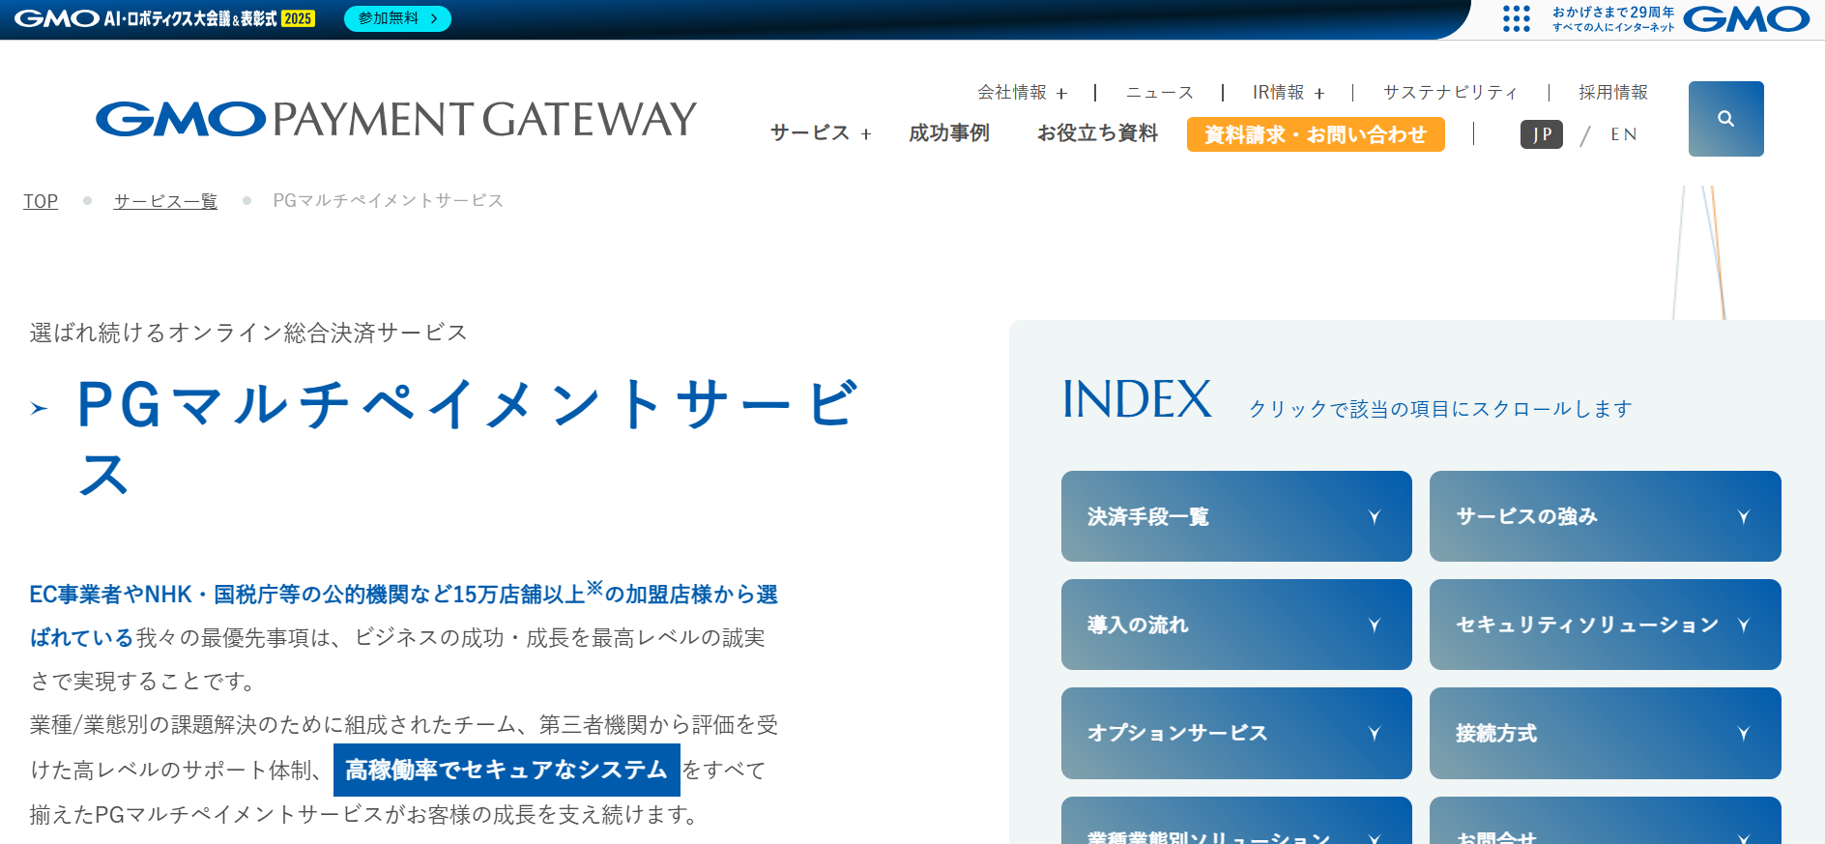Click the 参加無料 banner button

coord(397,18)
